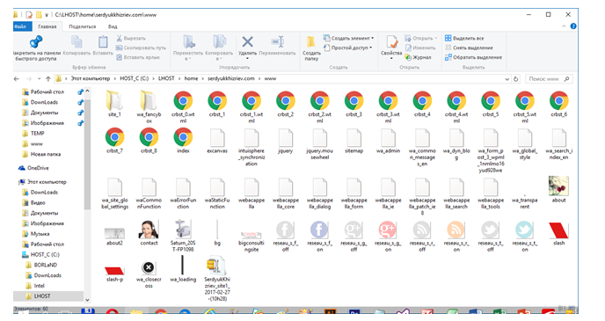Open recent locations dropdown arrow
The width and height of the screenshot is (605, 321).
pos(39,78)
